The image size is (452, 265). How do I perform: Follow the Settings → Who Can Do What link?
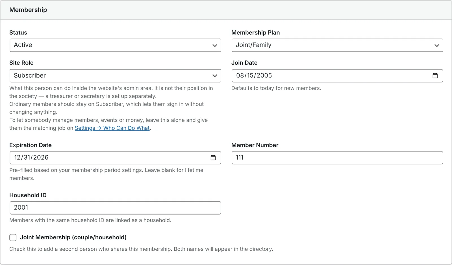112,128
